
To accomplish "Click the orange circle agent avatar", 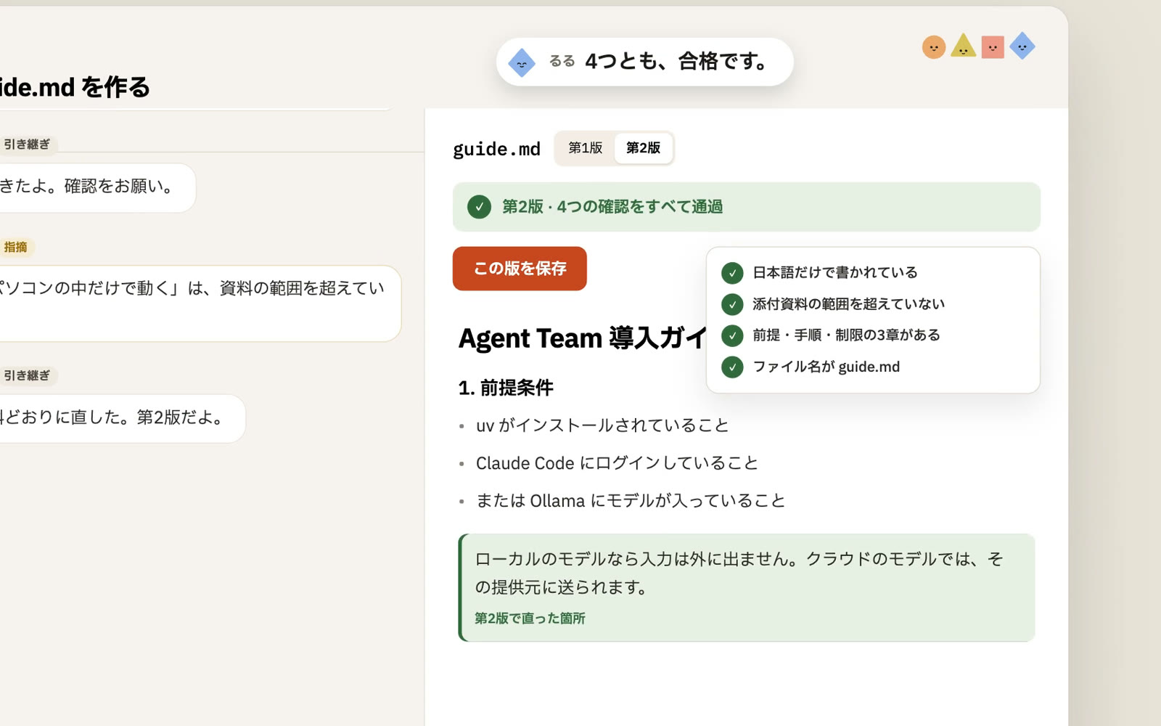I will pos(934,47).
